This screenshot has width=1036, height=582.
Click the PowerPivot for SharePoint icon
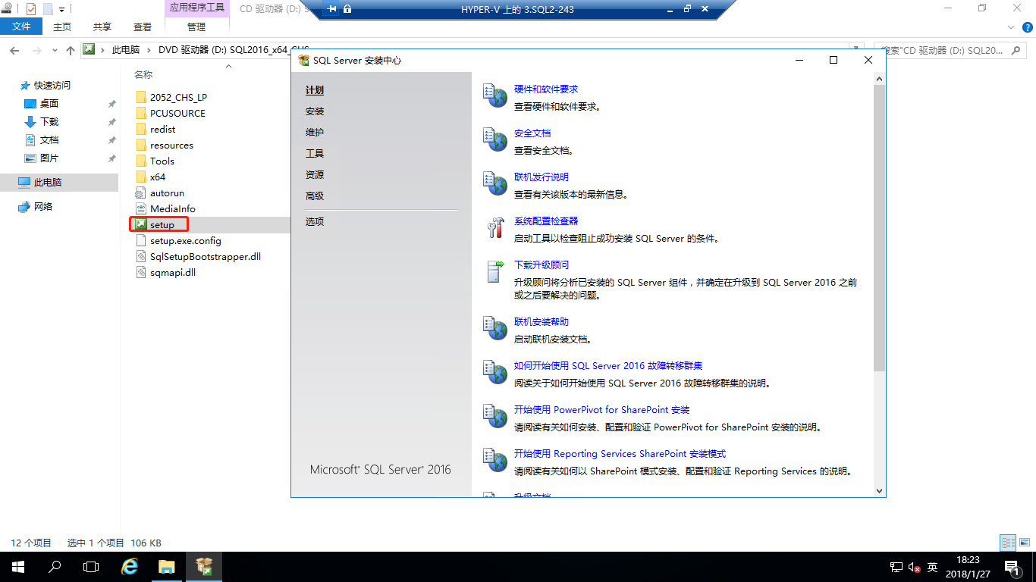tap(495, 417)
